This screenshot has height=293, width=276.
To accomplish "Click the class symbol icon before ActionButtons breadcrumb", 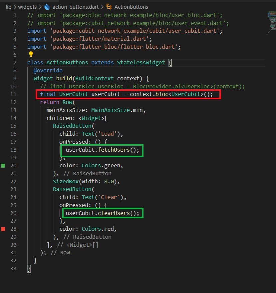I will click(x=109, y=7).
